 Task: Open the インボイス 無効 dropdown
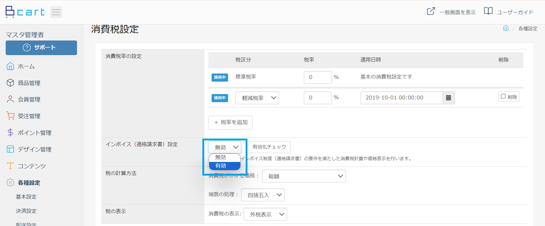[x=225, y=147]
